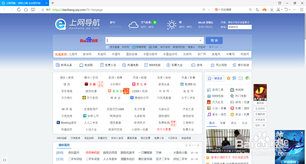306x164 pixels.
Task: Click the 上网导航 logo
Action: tap(77, 24)
